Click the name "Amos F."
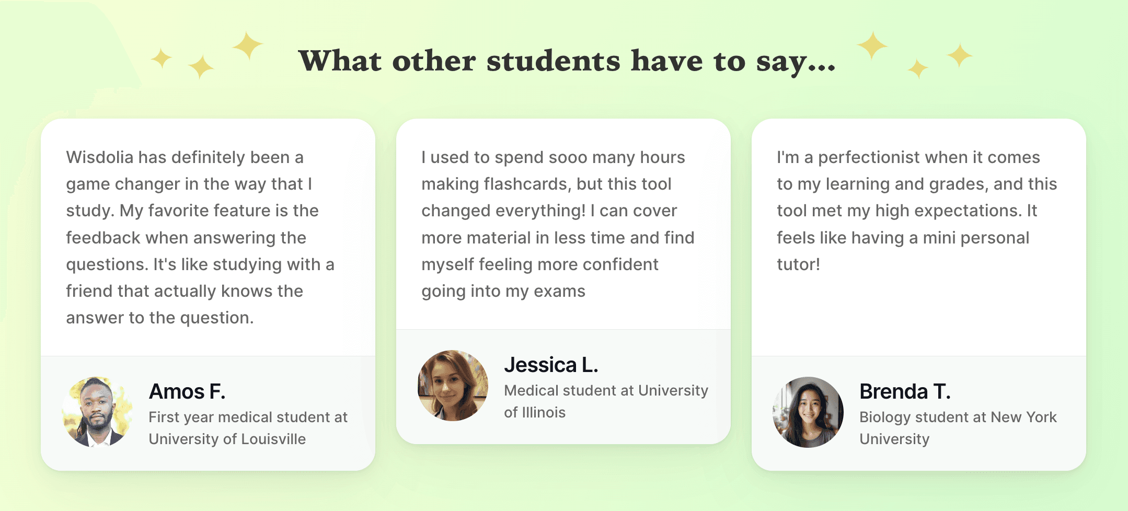This screenshot has height=511, width=1128. tap(187, 391)
